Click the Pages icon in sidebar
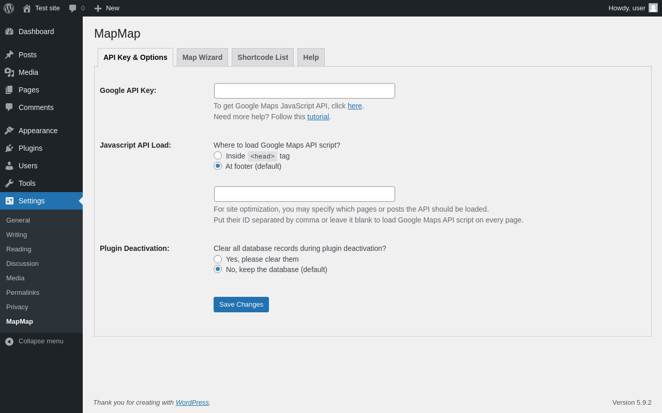The width and height of the screenshot is (662, 413). [9, 90]
